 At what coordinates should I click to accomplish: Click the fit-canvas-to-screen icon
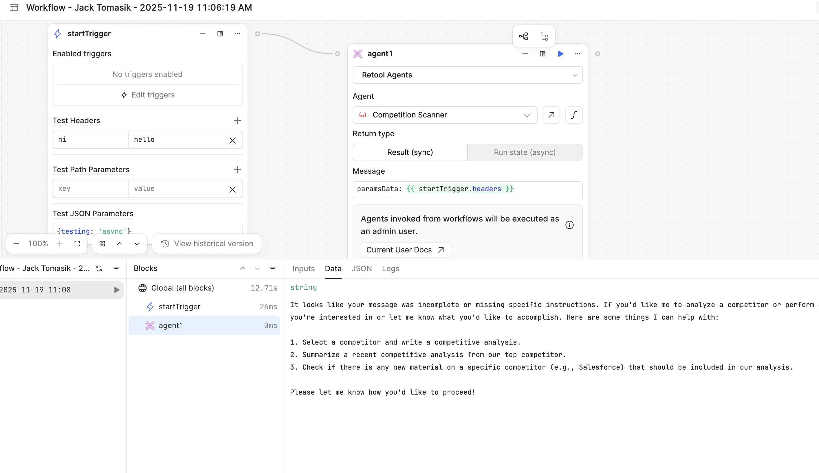click(x=77, y=244)
